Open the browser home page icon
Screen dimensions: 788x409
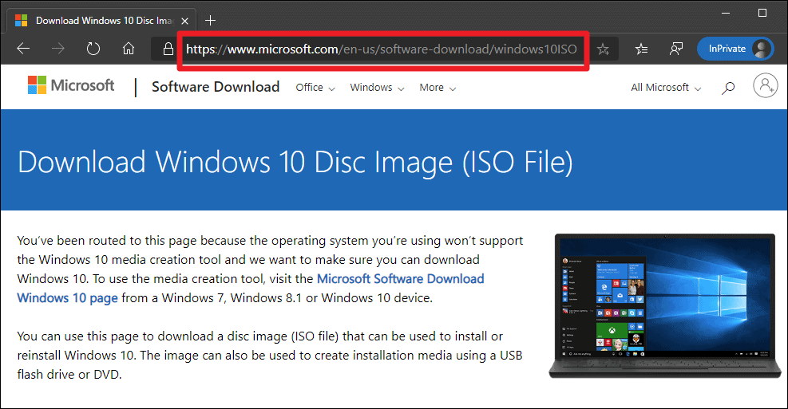[129, 49]
